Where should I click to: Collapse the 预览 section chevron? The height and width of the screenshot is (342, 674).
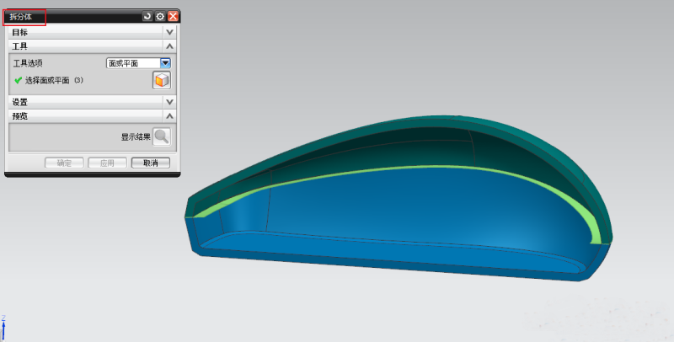pyautogui.click(x=169, y=115)
